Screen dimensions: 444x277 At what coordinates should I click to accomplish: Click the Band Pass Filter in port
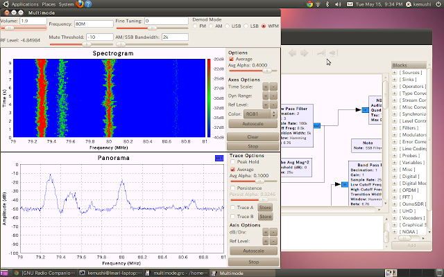pyautogui.click(x=345, y=185)
